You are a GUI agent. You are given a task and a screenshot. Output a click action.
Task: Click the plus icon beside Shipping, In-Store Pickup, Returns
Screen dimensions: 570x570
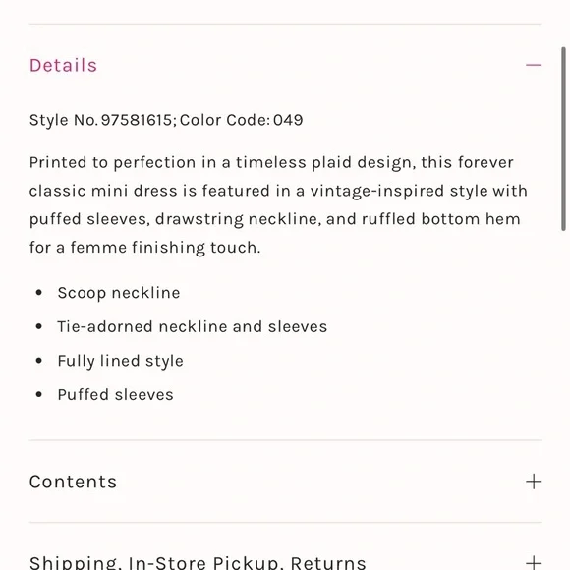[x=534, y=563]
